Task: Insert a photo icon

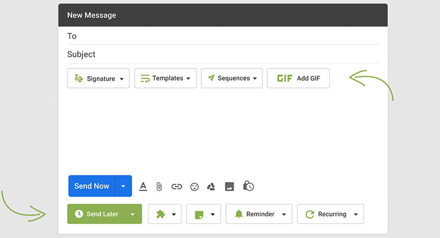Action: click(229, 186)
